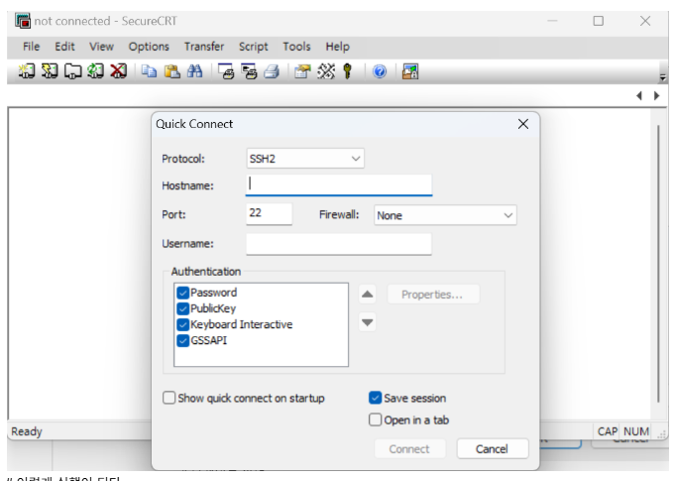Click the Port field showing 22

pyautogui.click(x=270, y=213)
